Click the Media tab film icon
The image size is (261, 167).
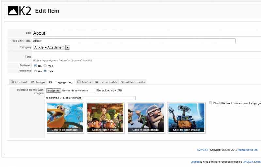(x=79, y=82)
